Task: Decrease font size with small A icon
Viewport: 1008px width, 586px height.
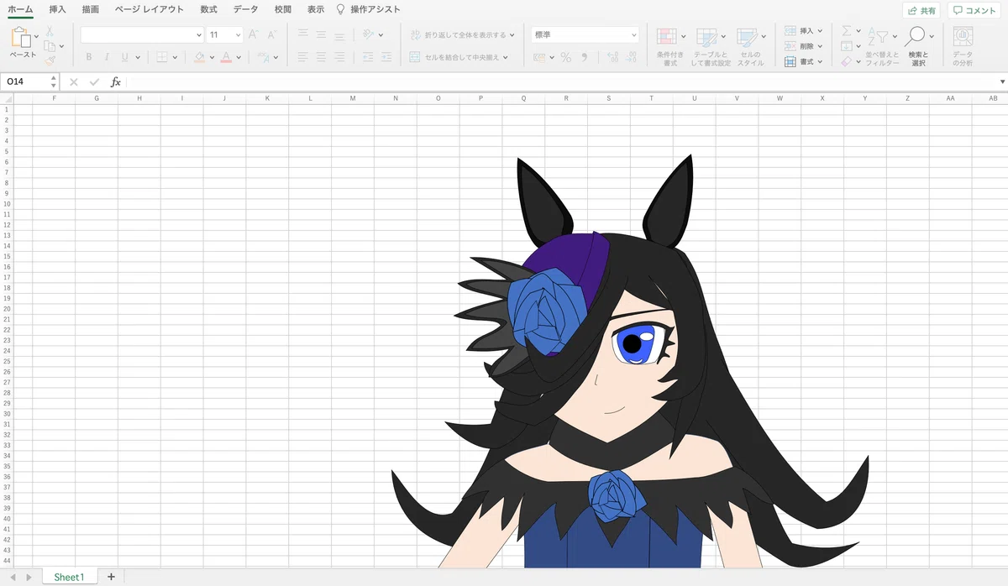Action: point(272,34)
